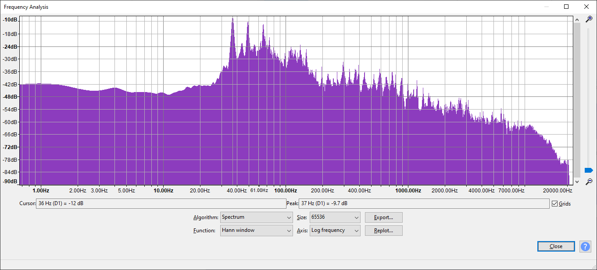Click the Cursor readout text field
Viewport: 597px width, 270px height.
pyautogui.click(x=161, y=203)
